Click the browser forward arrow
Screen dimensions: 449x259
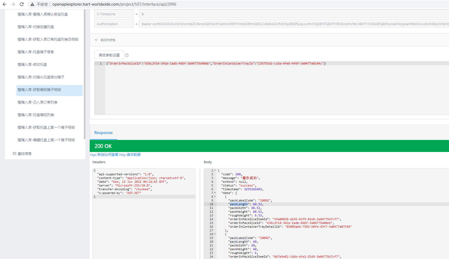click(x=13, y=4)
